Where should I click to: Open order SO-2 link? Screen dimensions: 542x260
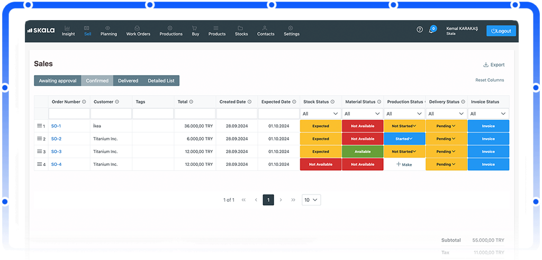(x=56, y=139)
